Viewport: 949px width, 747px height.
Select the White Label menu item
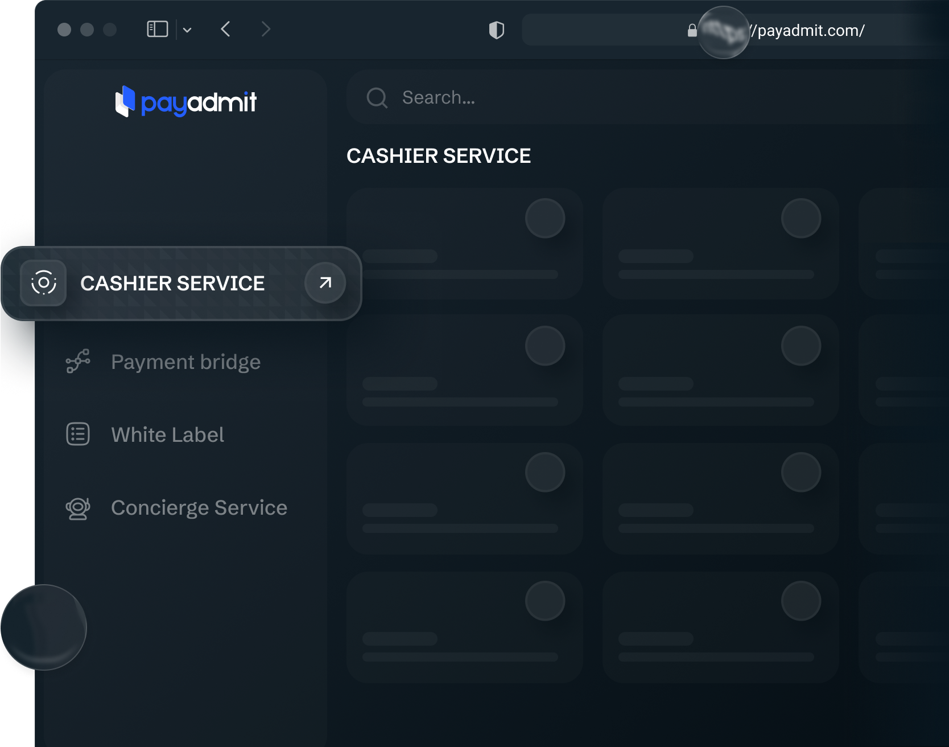pos(167,435)
